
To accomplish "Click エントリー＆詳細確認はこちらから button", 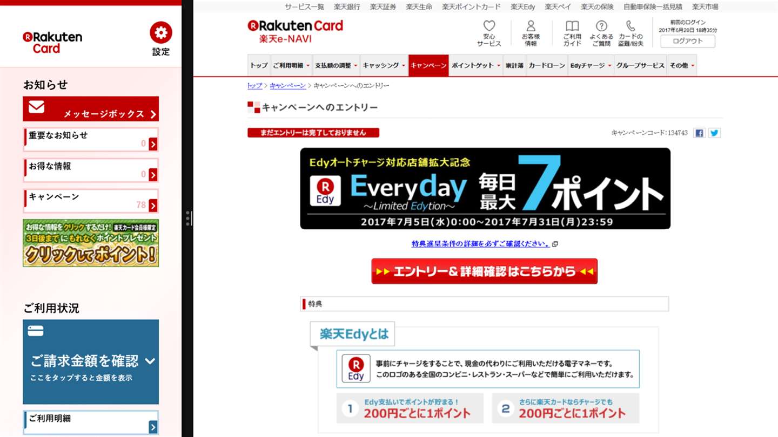I will click(485, 271).
